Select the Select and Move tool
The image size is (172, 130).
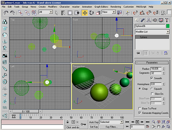point(85,13)
